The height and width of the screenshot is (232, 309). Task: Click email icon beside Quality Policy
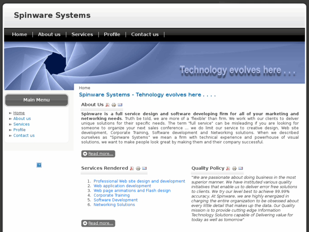(x=241, y=169)
